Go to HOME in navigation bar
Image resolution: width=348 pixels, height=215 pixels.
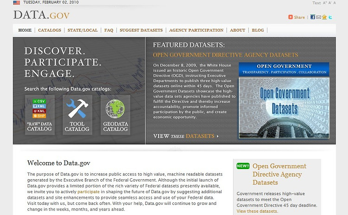click(25, 30)
